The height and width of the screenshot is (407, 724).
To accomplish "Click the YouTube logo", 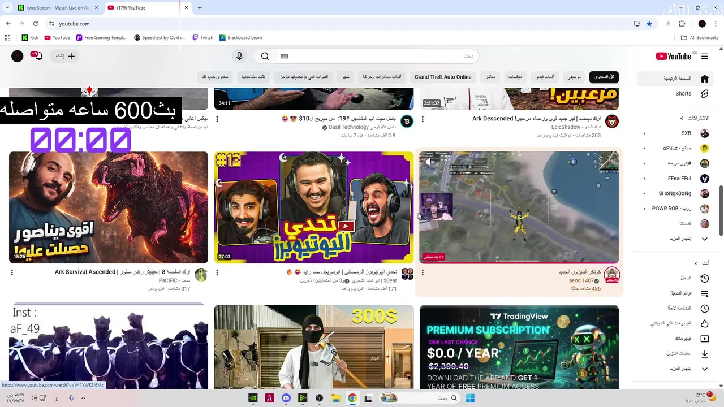I will (x=674, y=56).
